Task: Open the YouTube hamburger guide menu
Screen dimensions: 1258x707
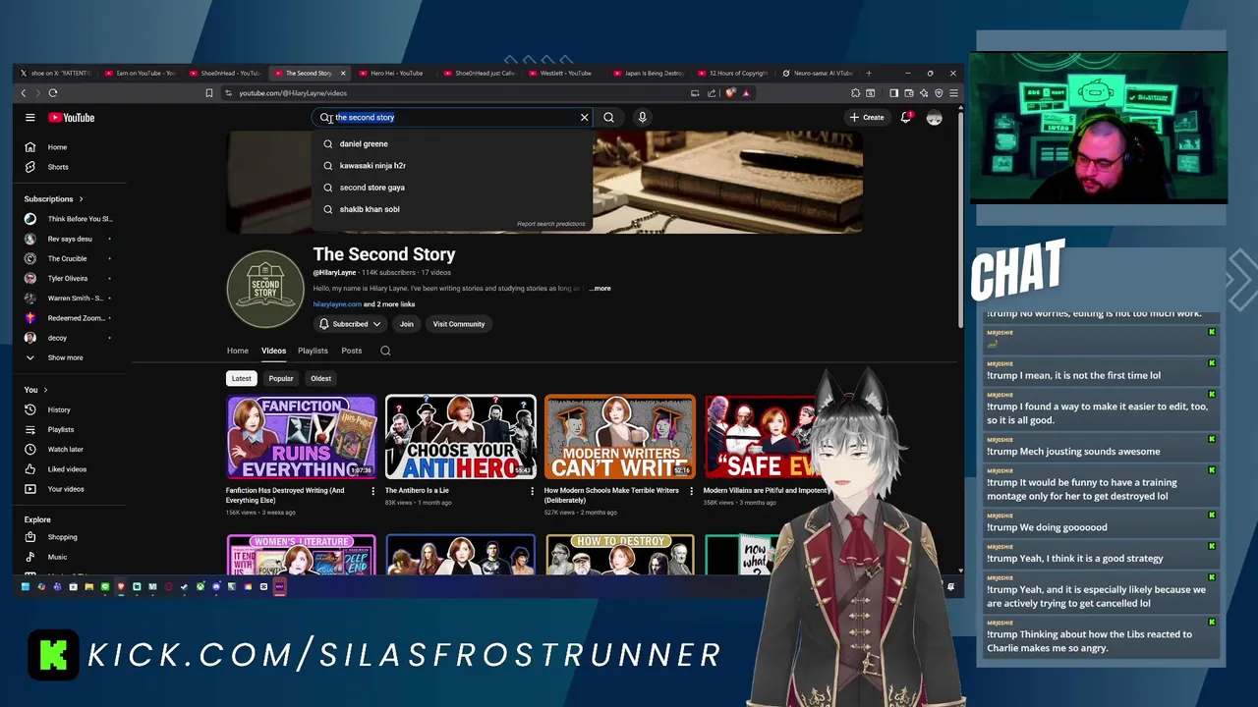Action: click(30, 118)
